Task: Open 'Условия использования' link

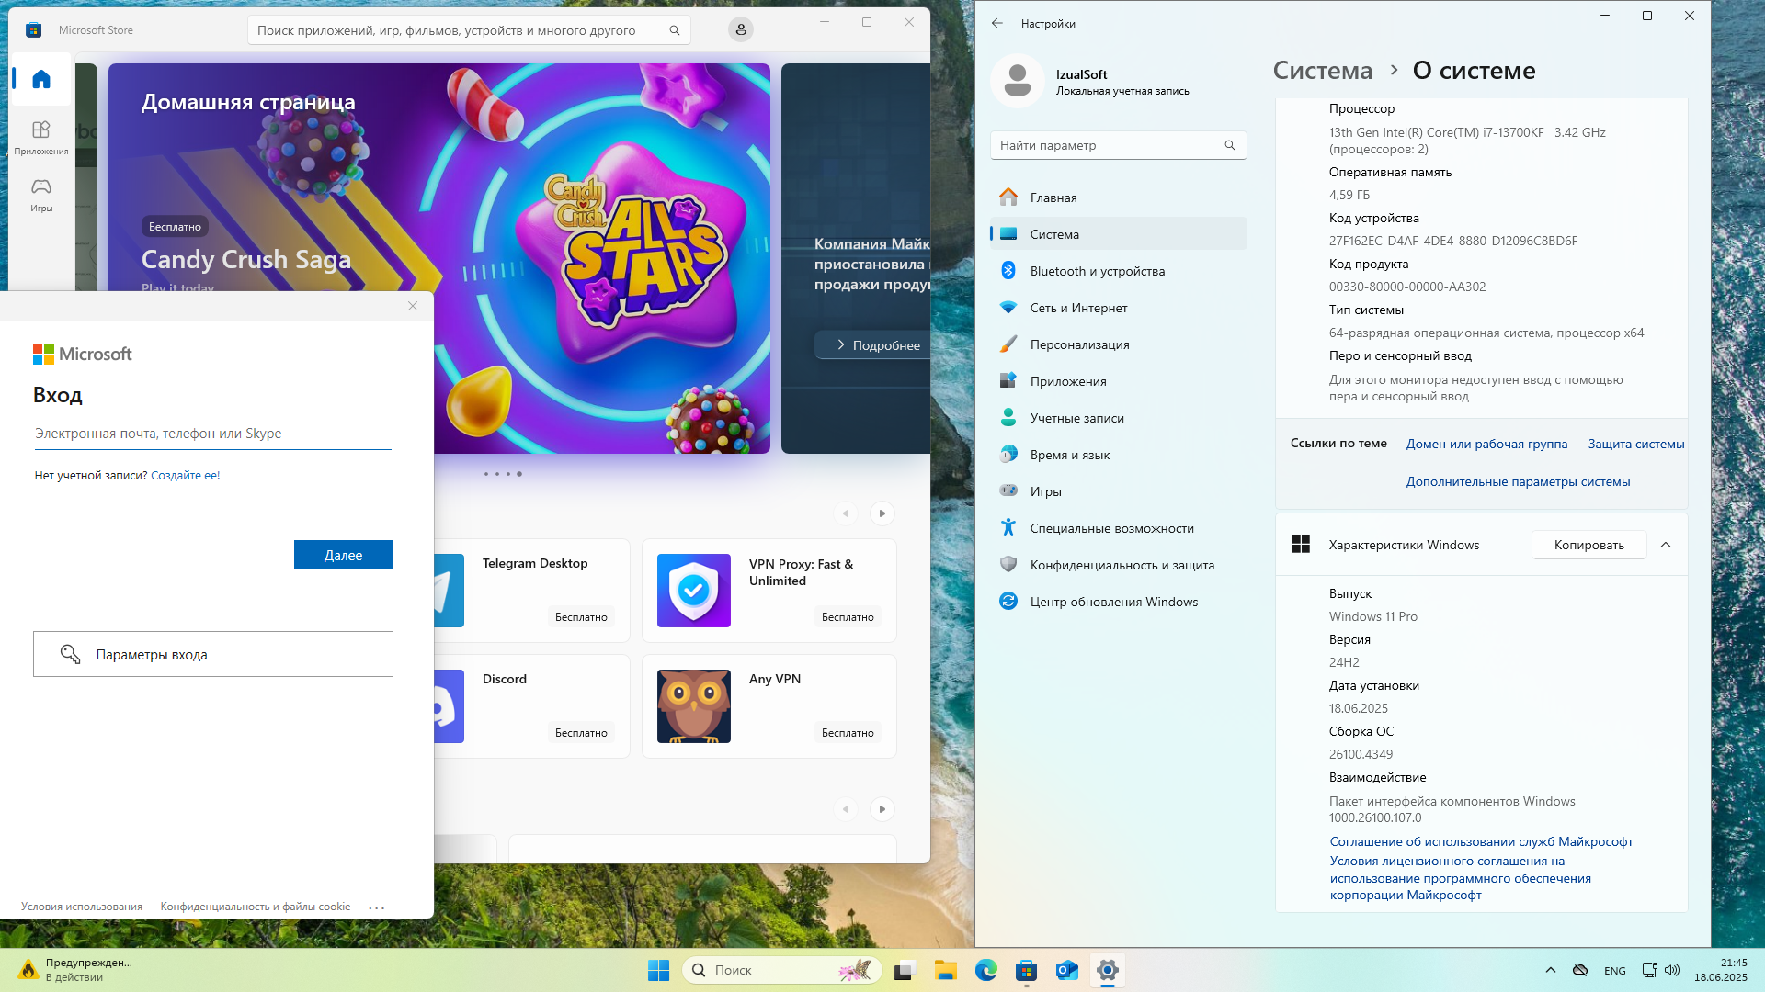Action: (82, 907)
